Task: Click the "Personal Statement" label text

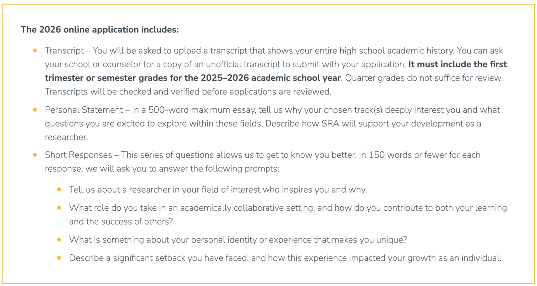Action: pyautogui.click(x=84, y=110)
